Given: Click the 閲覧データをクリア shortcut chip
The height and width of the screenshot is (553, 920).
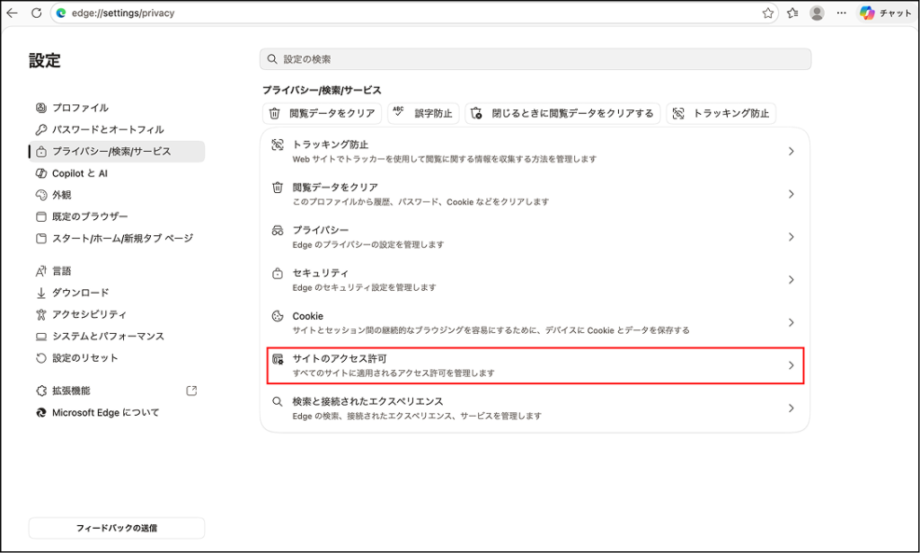Looking at the screenshot, I should (323, 114).
